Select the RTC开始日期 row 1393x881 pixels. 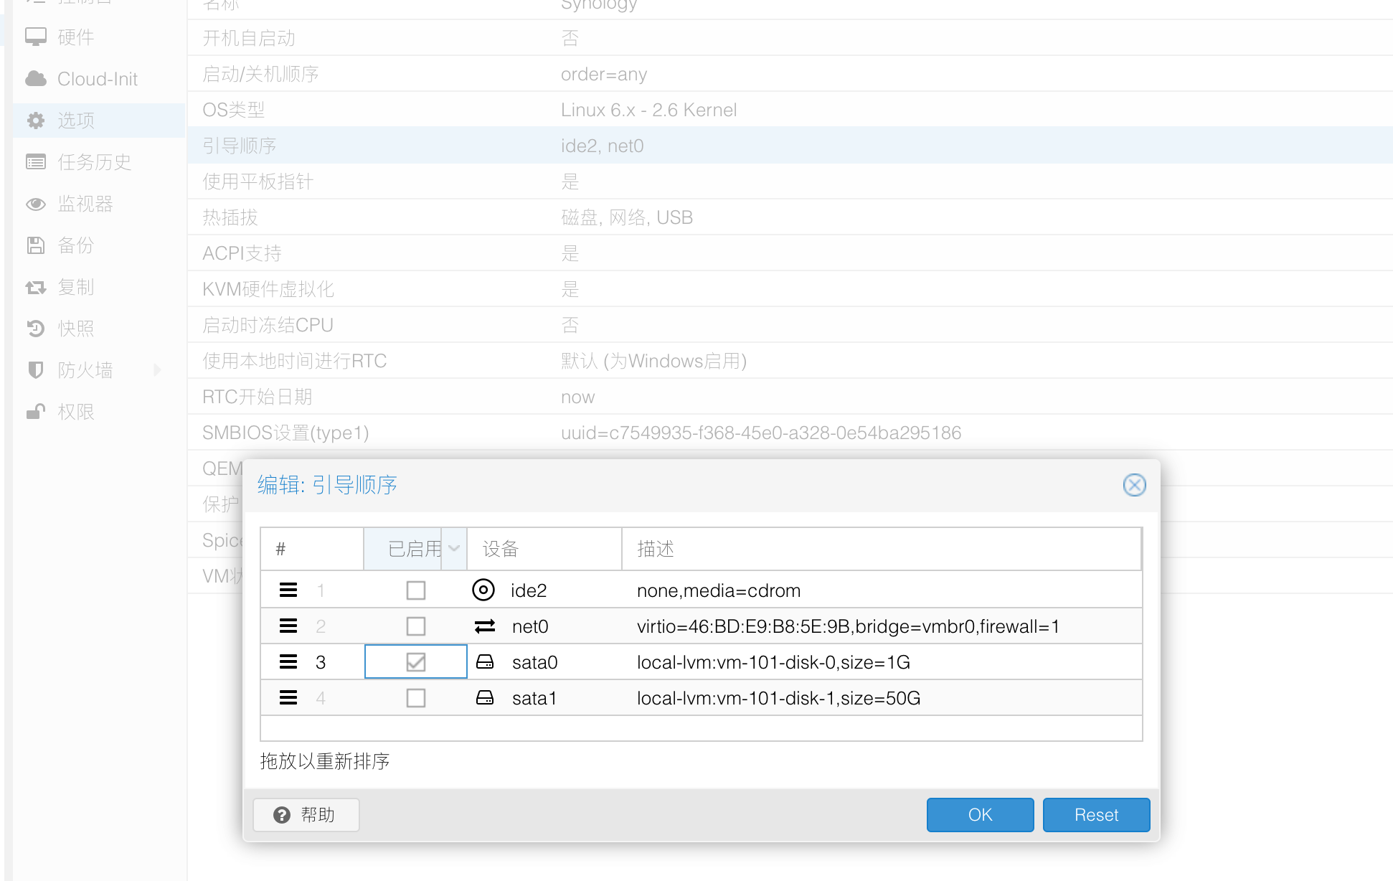(790, 397)
